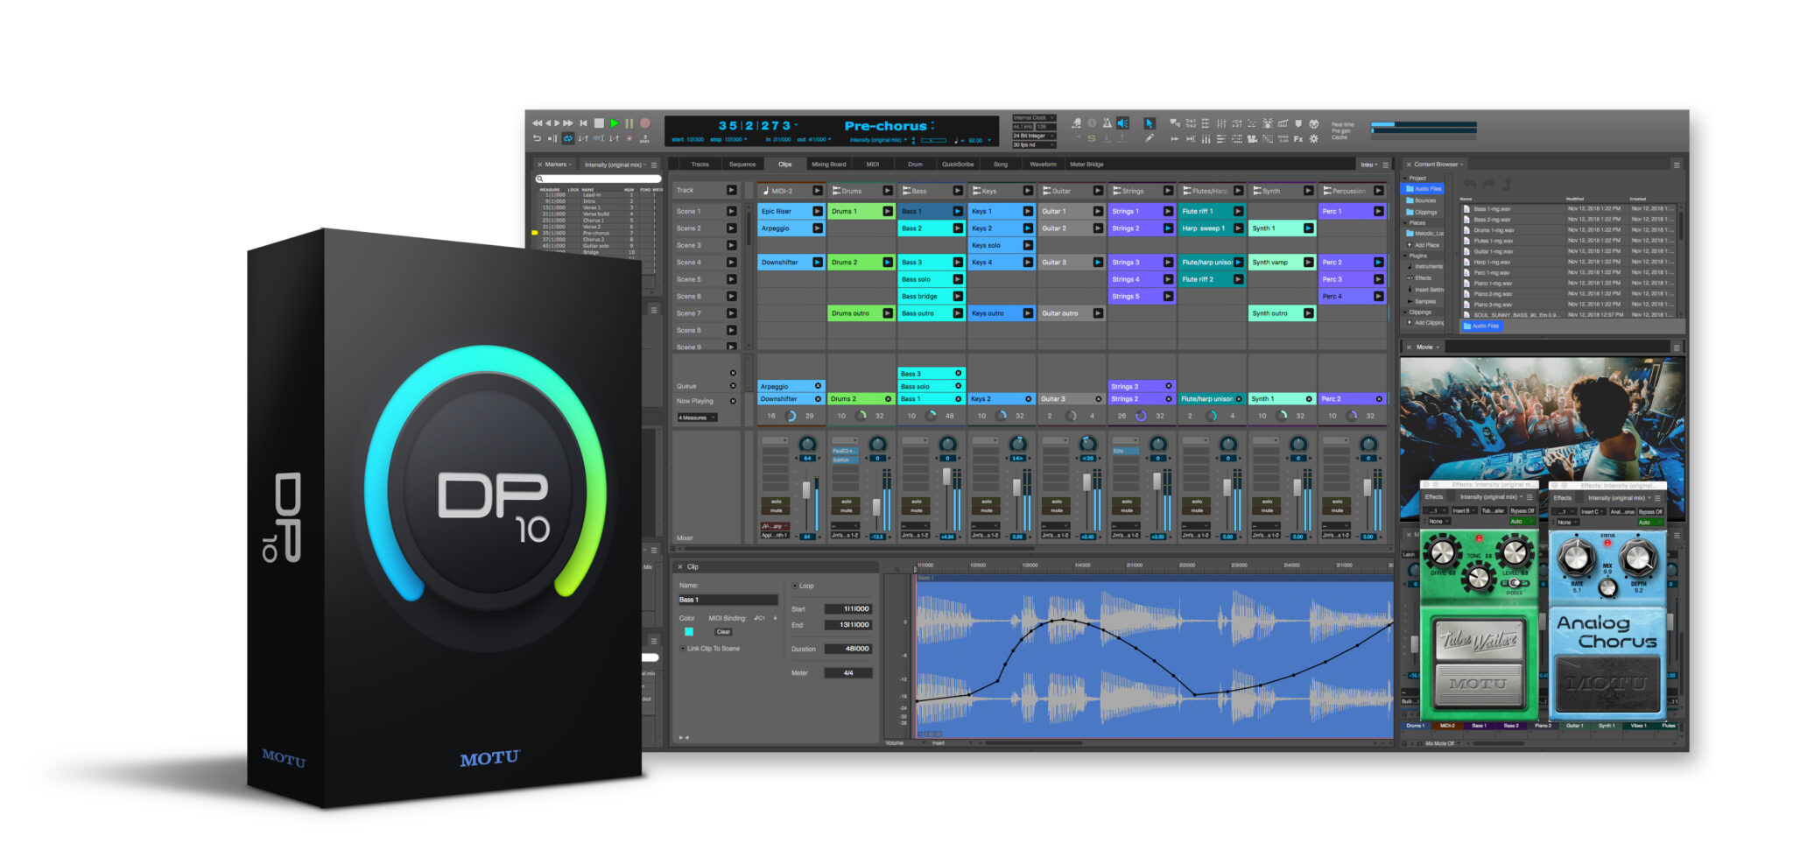Click the Clear MIDI binding button
The width and height of the screenshot is (1793, 850).
pyautogui.click(x=723, y=631)
